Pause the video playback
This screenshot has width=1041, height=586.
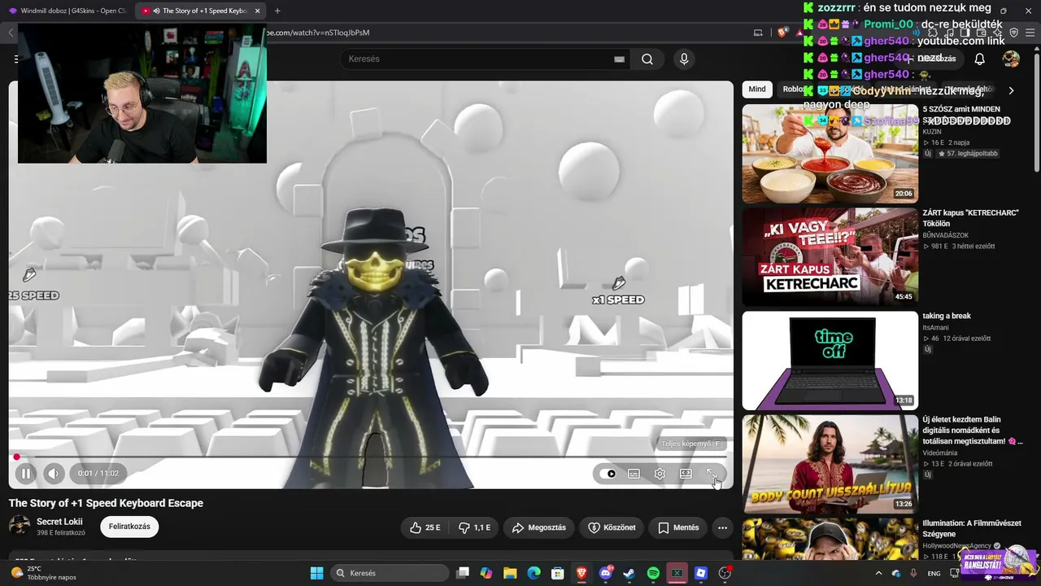(x=25, y=474)
